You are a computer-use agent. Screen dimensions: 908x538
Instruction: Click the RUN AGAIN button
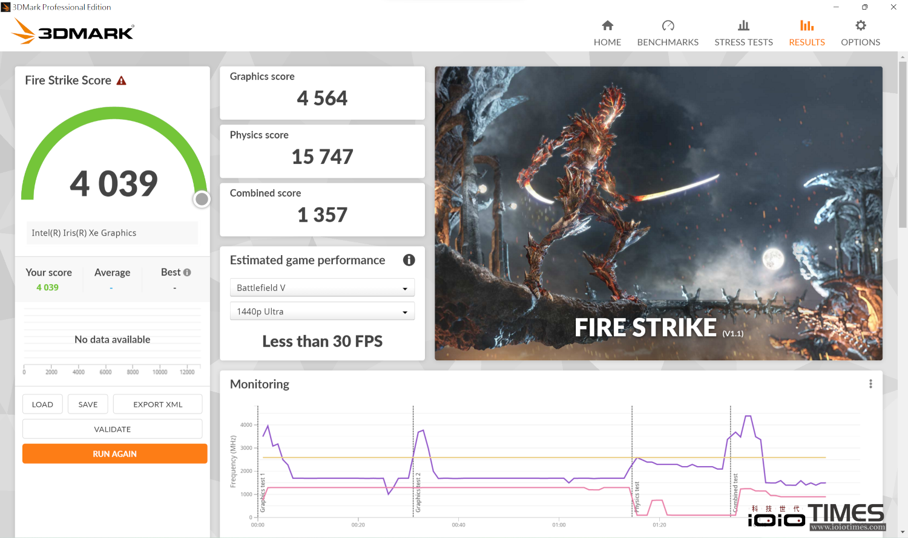[114, 454]
